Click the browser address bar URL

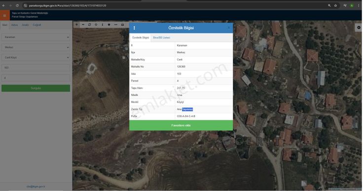68,5
